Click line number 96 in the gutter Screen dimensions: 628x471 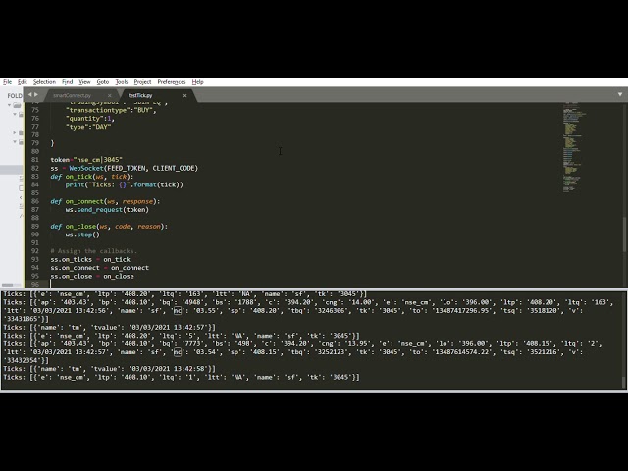35,284
